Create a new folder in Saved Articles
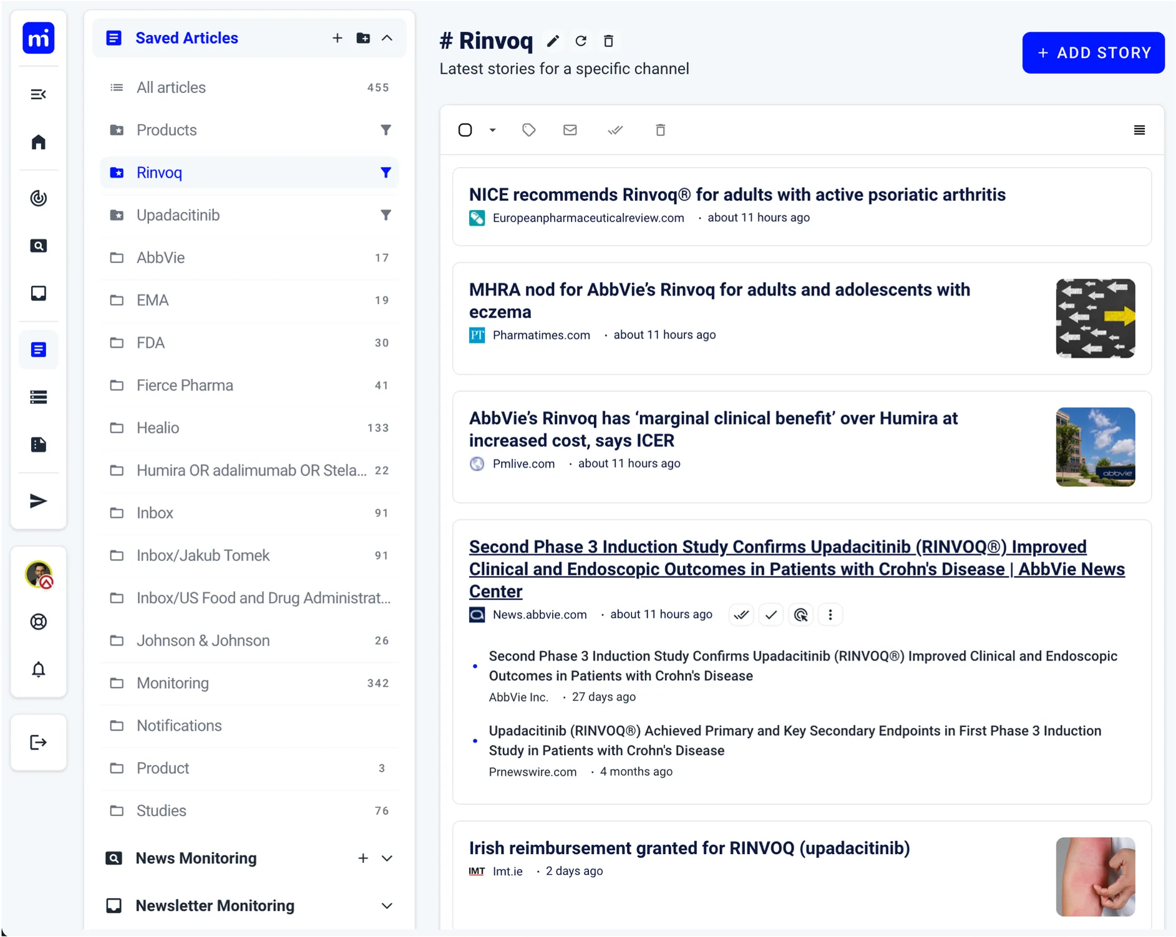Viewport: 1176px width, 937px height. [363, 38]
